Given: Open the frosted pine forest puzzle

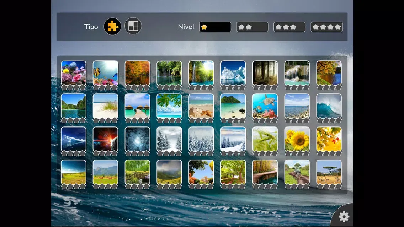Looking at the screenshot, I should pos(201,139).
